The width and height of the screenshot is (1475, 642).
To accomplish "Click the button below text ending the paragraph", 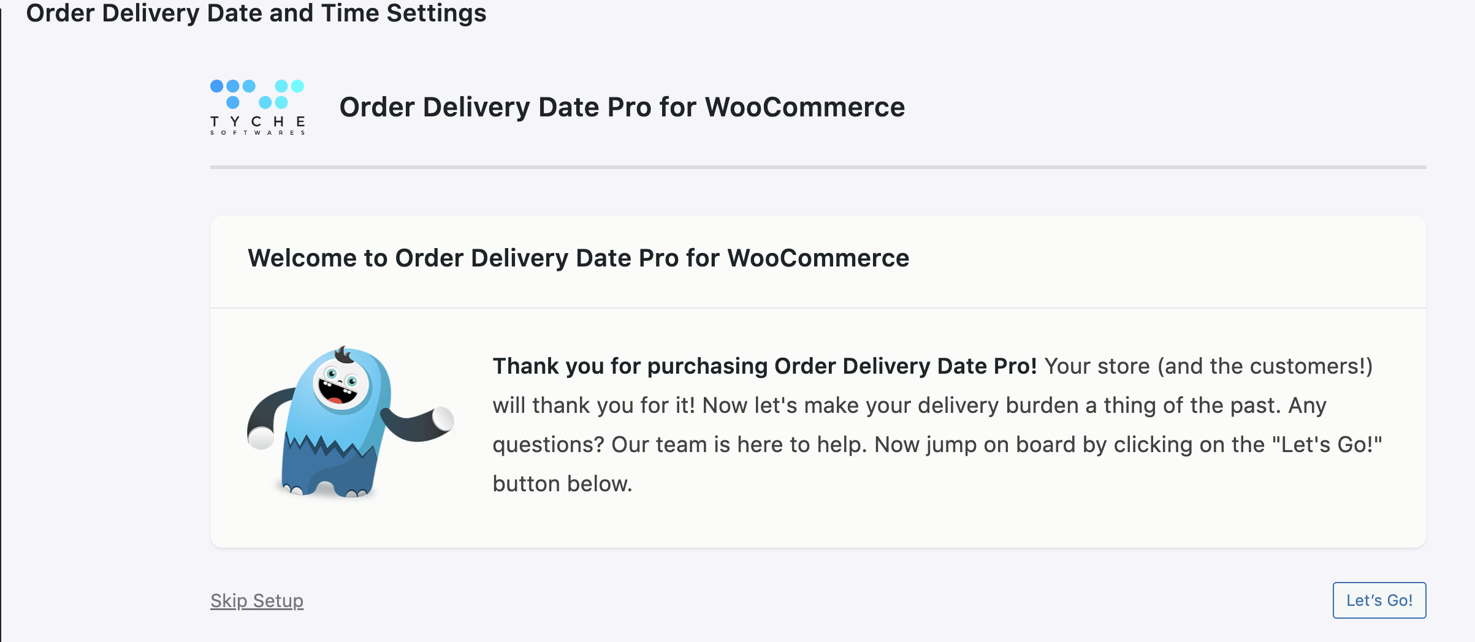I will click(x=562, y=483).
